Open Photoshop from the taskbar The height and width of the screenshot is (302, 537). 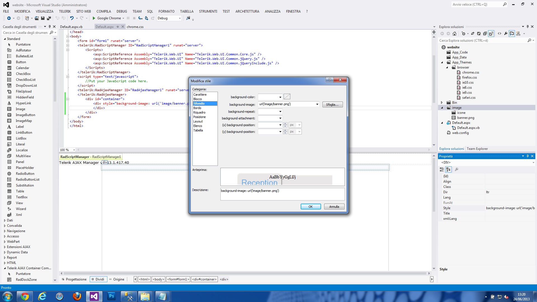tap(112, 296)
